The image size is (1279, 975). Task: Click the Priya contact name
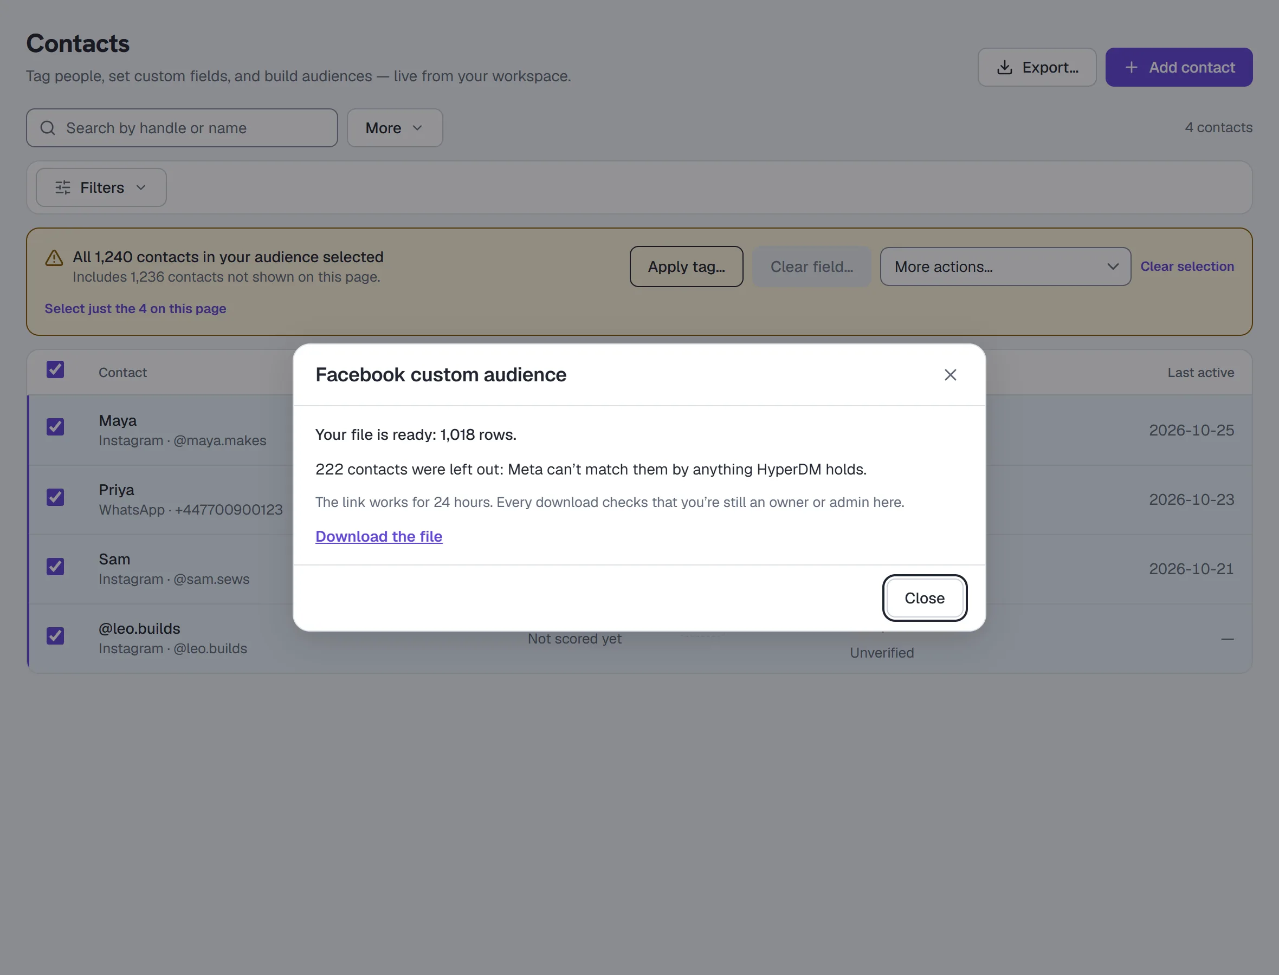(x=116, y=490)
